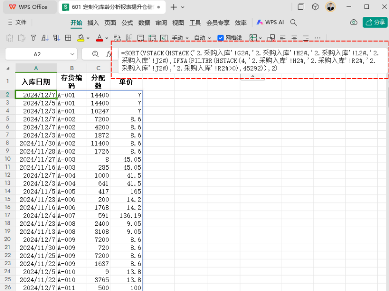Viewport: 389px width, 291px height.
Task: Click the cell borders grid icon
Action: click(68, 38)
